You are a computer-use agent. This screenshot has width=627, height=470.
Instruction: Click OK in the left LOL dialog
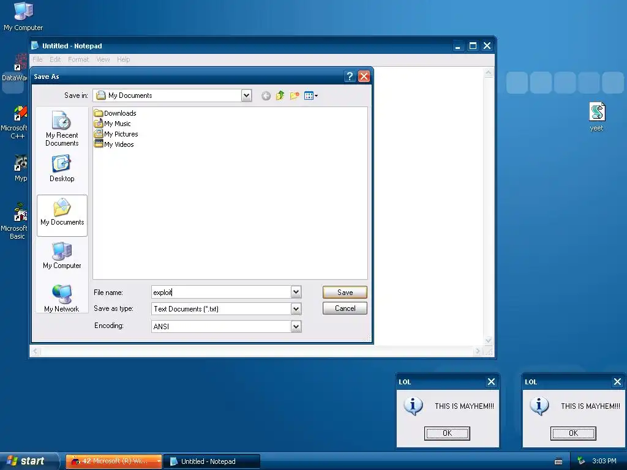(x=447, y=433)
